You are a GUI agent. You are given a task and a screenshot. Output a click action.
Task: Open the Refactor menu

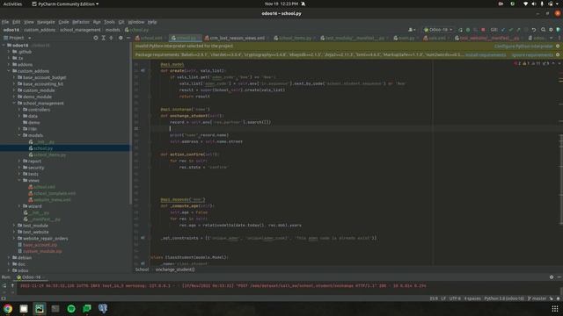pyautogui.click(x=81, y=22)
